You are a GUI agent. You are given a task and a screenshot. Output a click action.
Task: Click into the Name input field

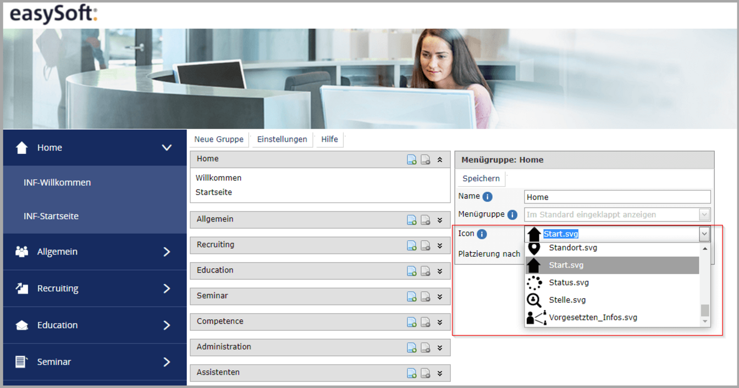[617, 197]
